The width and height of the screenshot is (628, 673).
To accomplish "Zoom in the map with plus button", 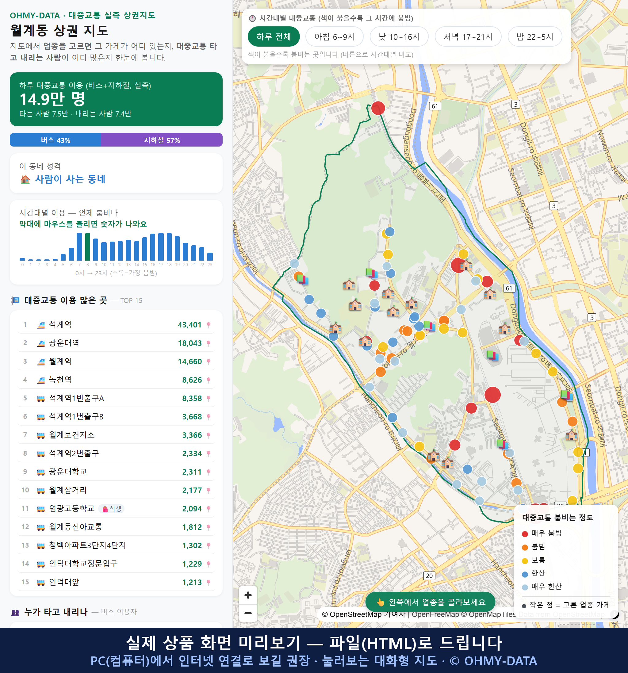I will pyautogui.click(x=248, y=595).
